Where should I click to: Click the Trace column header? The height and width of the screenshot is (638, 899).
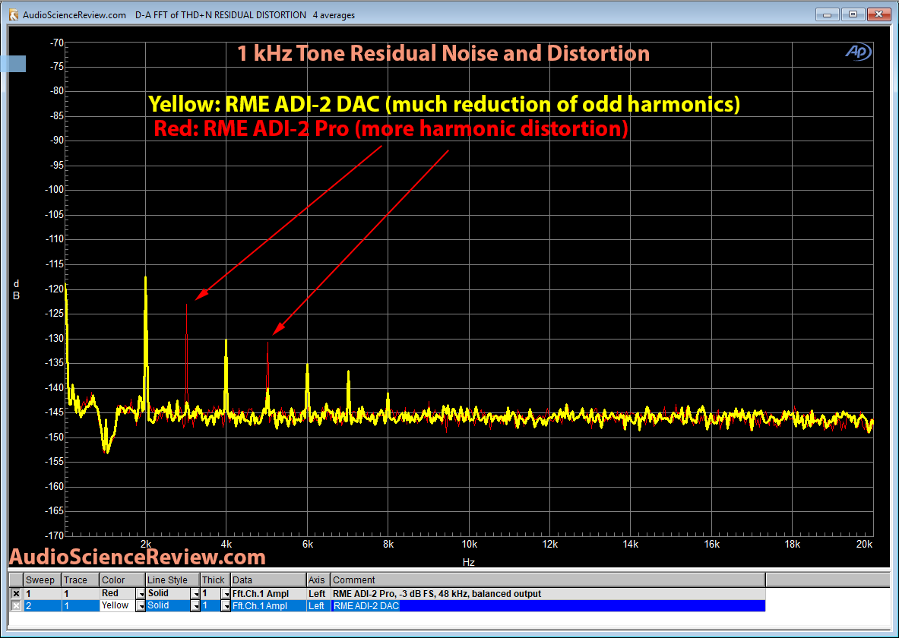81,580
